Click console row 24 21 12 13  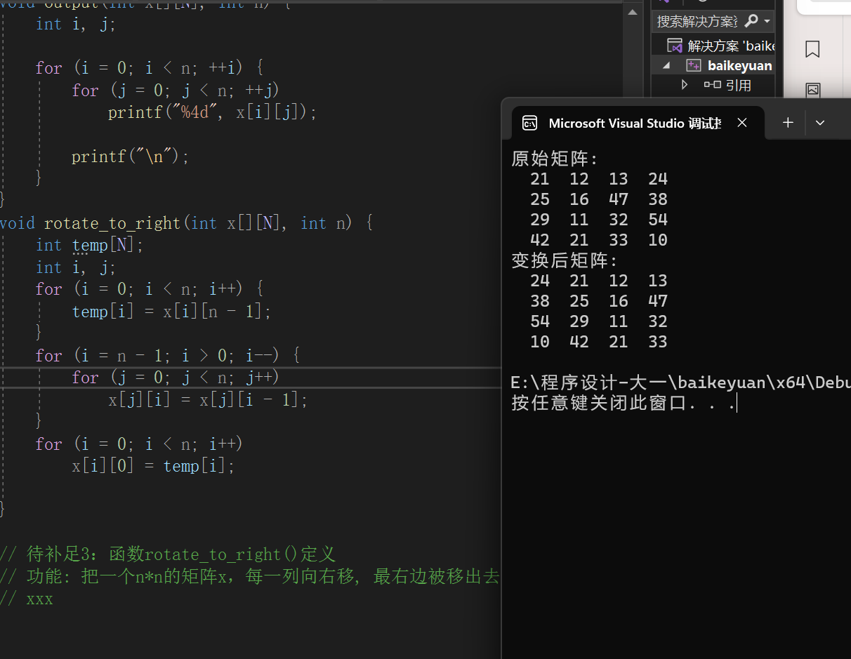pyautogui.click(x=599, y=281)
